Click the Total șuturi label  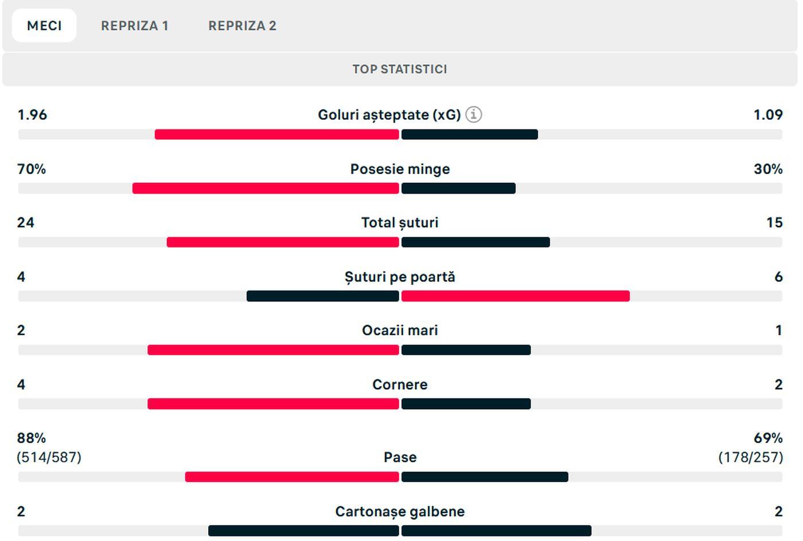click(x=400, y=222)
